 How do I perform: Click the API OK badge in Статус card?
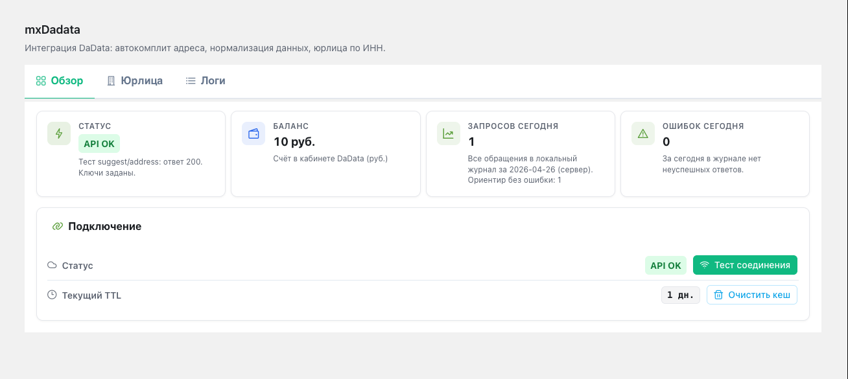(99, 143)
